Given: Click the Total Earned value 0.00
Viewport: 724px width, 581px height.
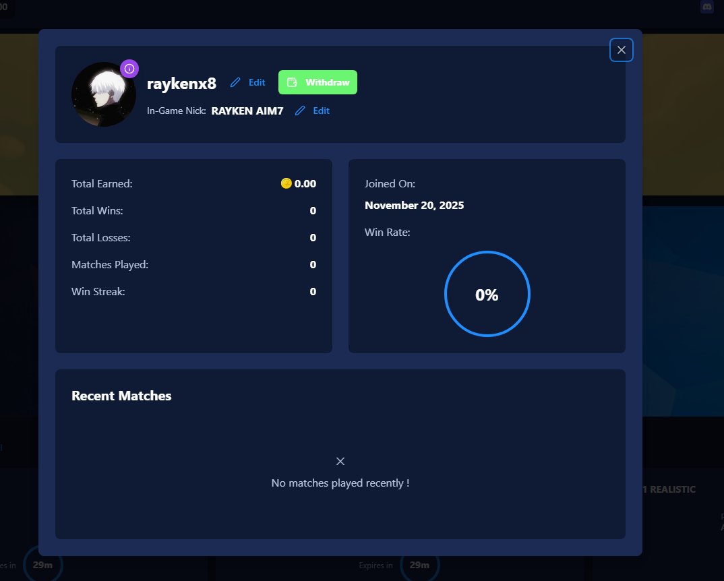Looking at the screenshot, I should pyautogui.click(x=305, y=184).
